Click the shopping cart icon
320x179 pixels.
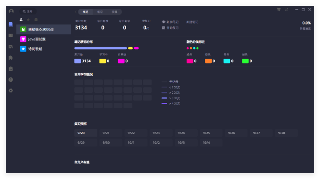(279, 10)
